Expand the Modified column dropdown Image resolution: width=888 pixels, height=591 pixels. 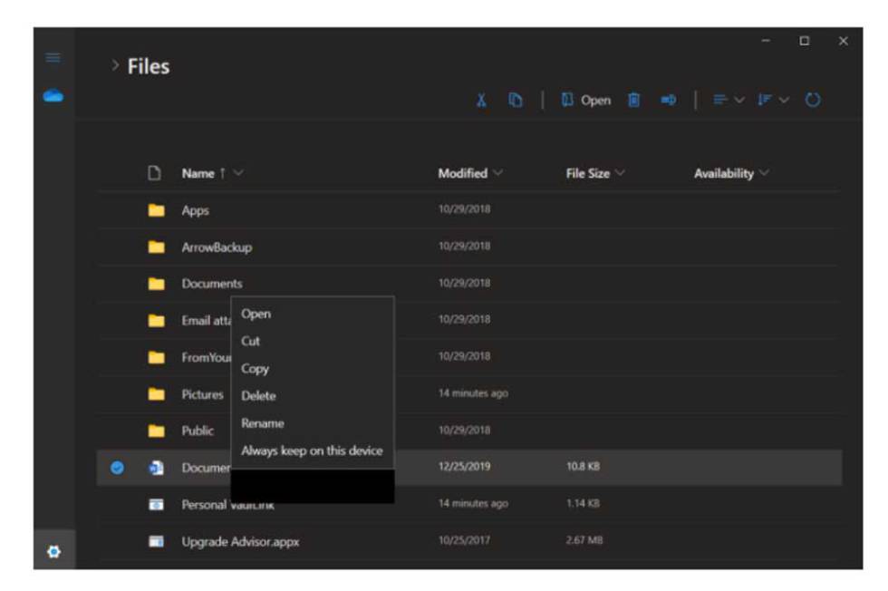(x=497, y=173)
